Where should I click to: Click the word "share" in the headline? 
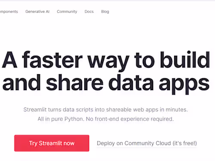(x=75, y=83)
